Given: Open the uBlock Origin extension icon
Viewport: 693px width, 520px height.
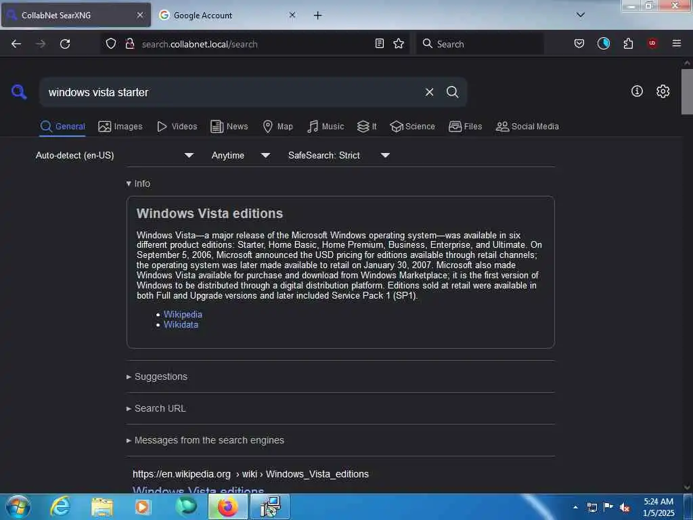Looking at the screenshot, I should [652, 43].
